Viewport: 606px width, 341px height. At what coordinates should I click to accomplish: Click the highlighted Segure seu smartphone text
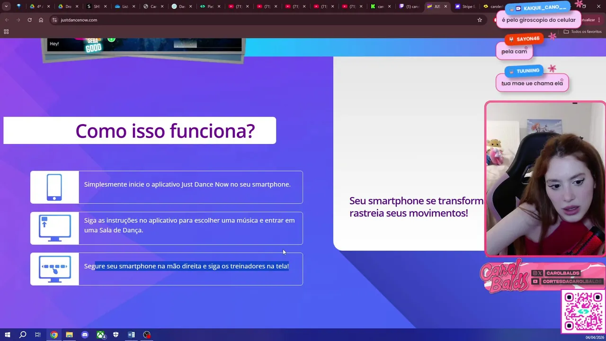tap(187, 266)
